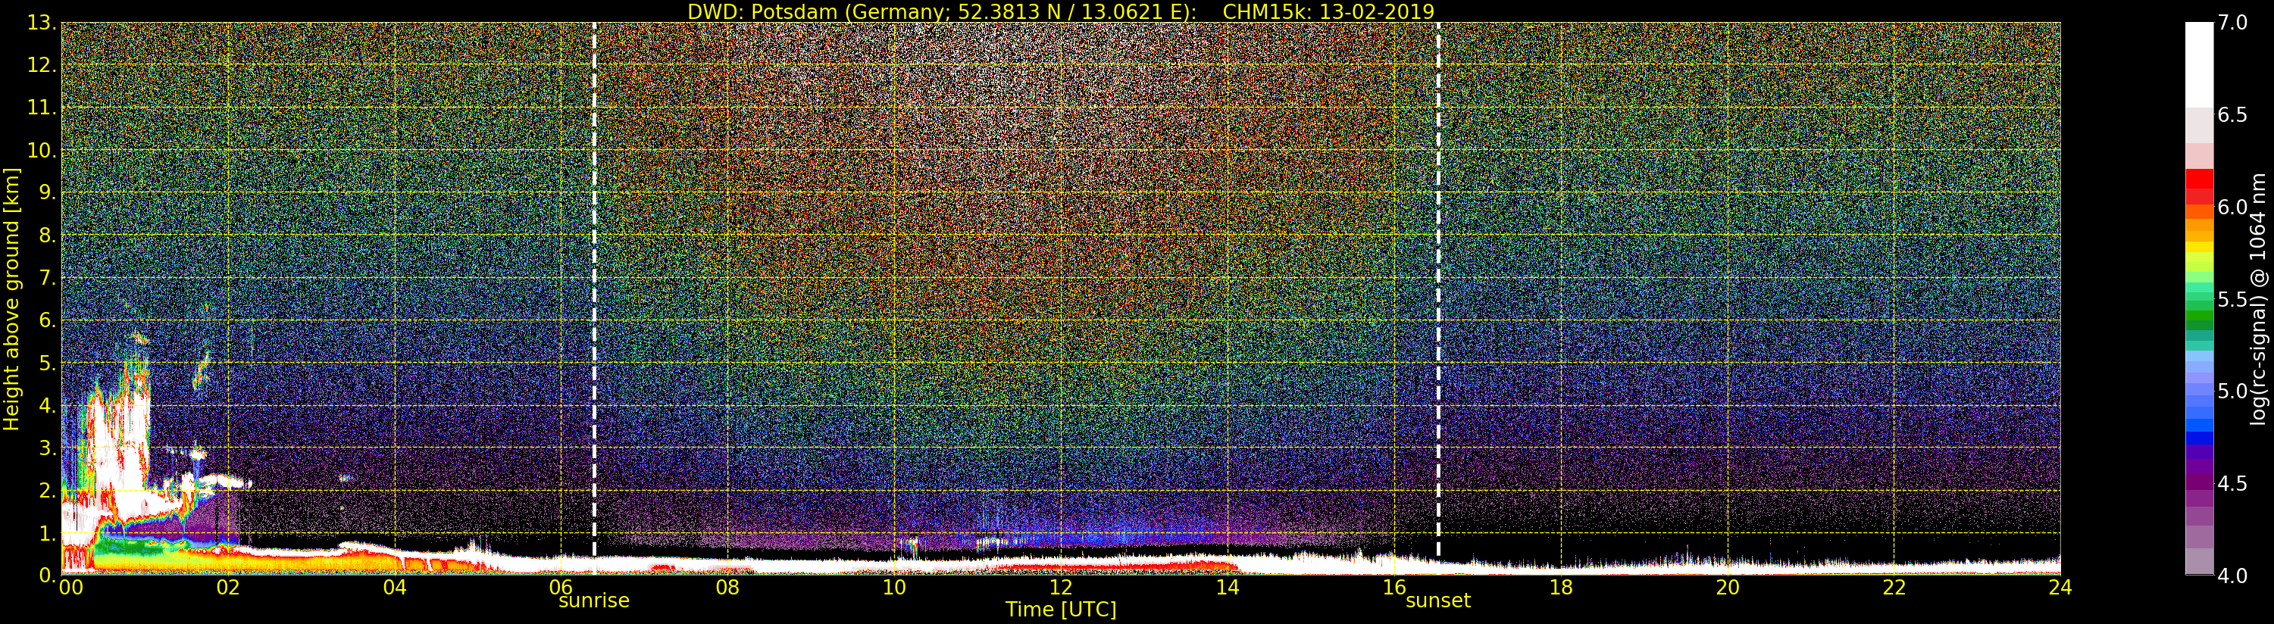Click the colorbar tick label '5.0'
Image resolution: width=2274 pixels, height=624 pixels.
coord(2233,391)
